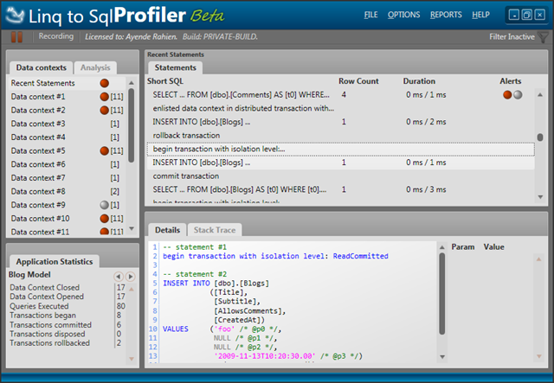Select the Data contexts tab
Image resolution: width=554 pixels, height=383 pixels.
coord(41,67)
